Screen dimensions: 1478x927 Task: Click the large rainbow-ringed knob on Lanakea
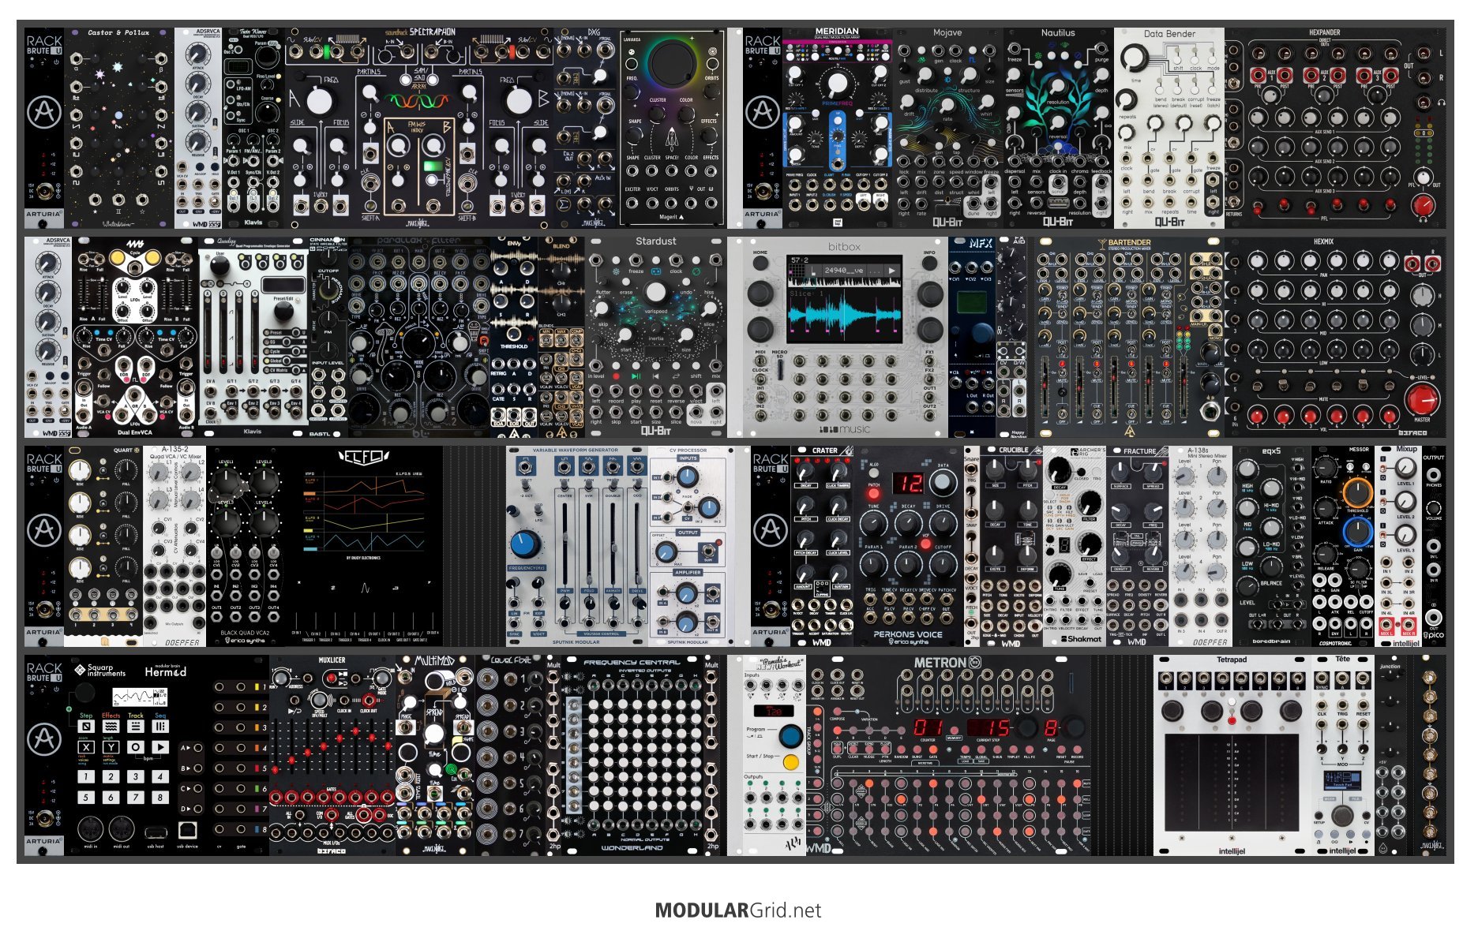[671, 63]
